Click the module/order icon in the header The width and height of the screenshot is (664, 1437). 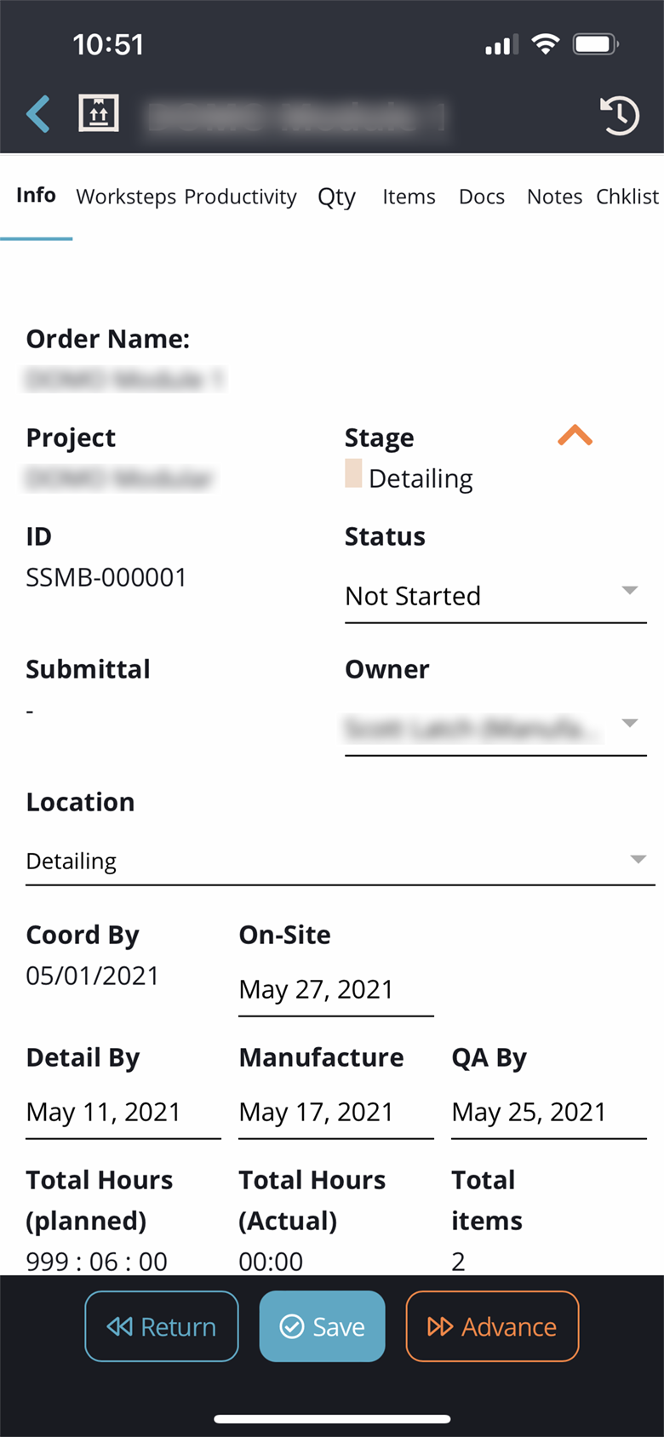tap(98, 112)
